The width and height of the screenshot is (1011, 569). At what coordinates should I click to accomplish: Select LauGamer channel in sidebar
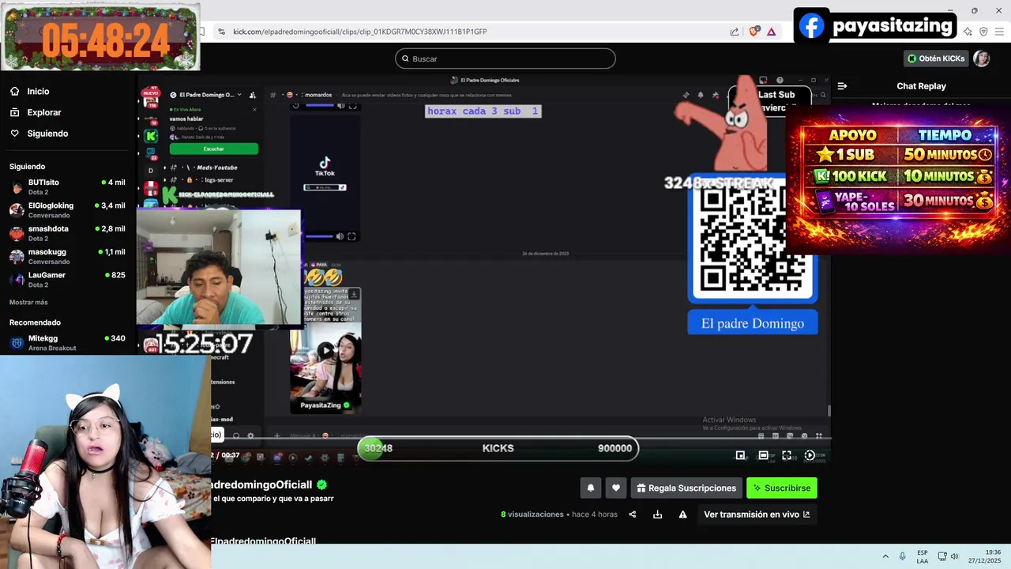67,279
